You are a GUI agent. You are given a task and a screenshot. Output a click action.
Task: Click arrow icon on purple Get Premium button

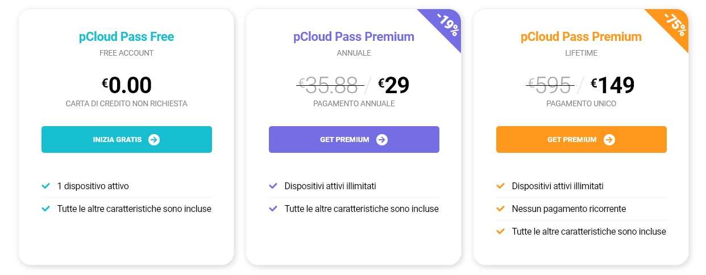(x=382, y=140)
